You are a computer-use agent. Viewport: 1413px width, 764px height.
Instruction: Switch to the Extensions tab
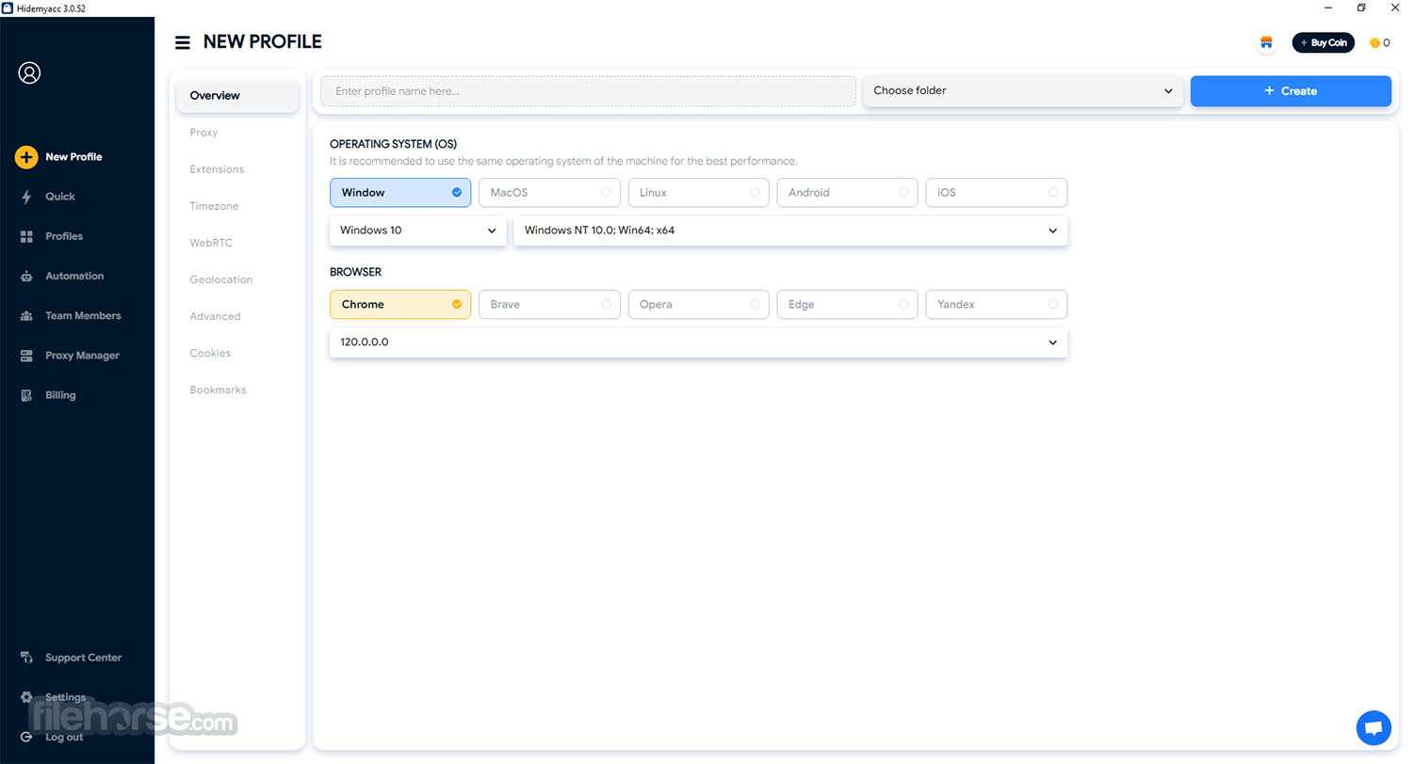[217, 169]
